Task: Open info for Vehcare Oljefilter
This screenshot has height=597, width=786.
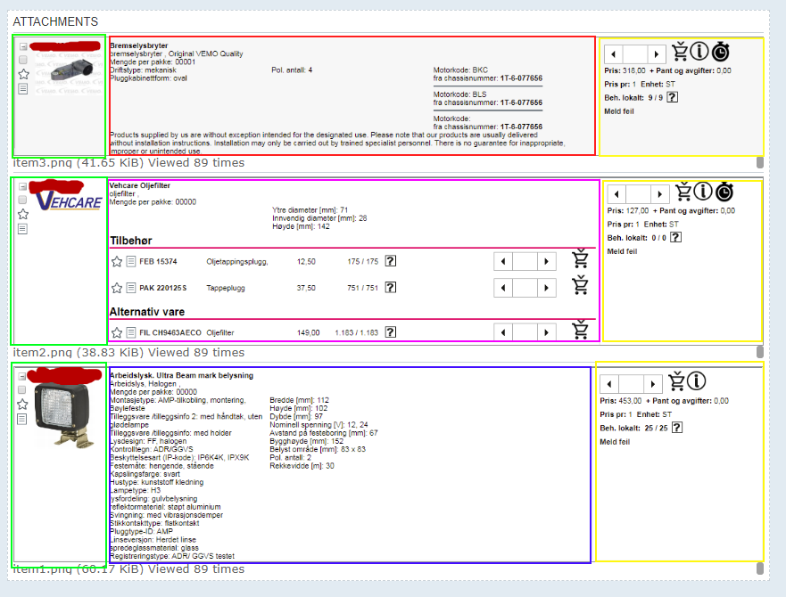Action: click(x=703, y=191)
